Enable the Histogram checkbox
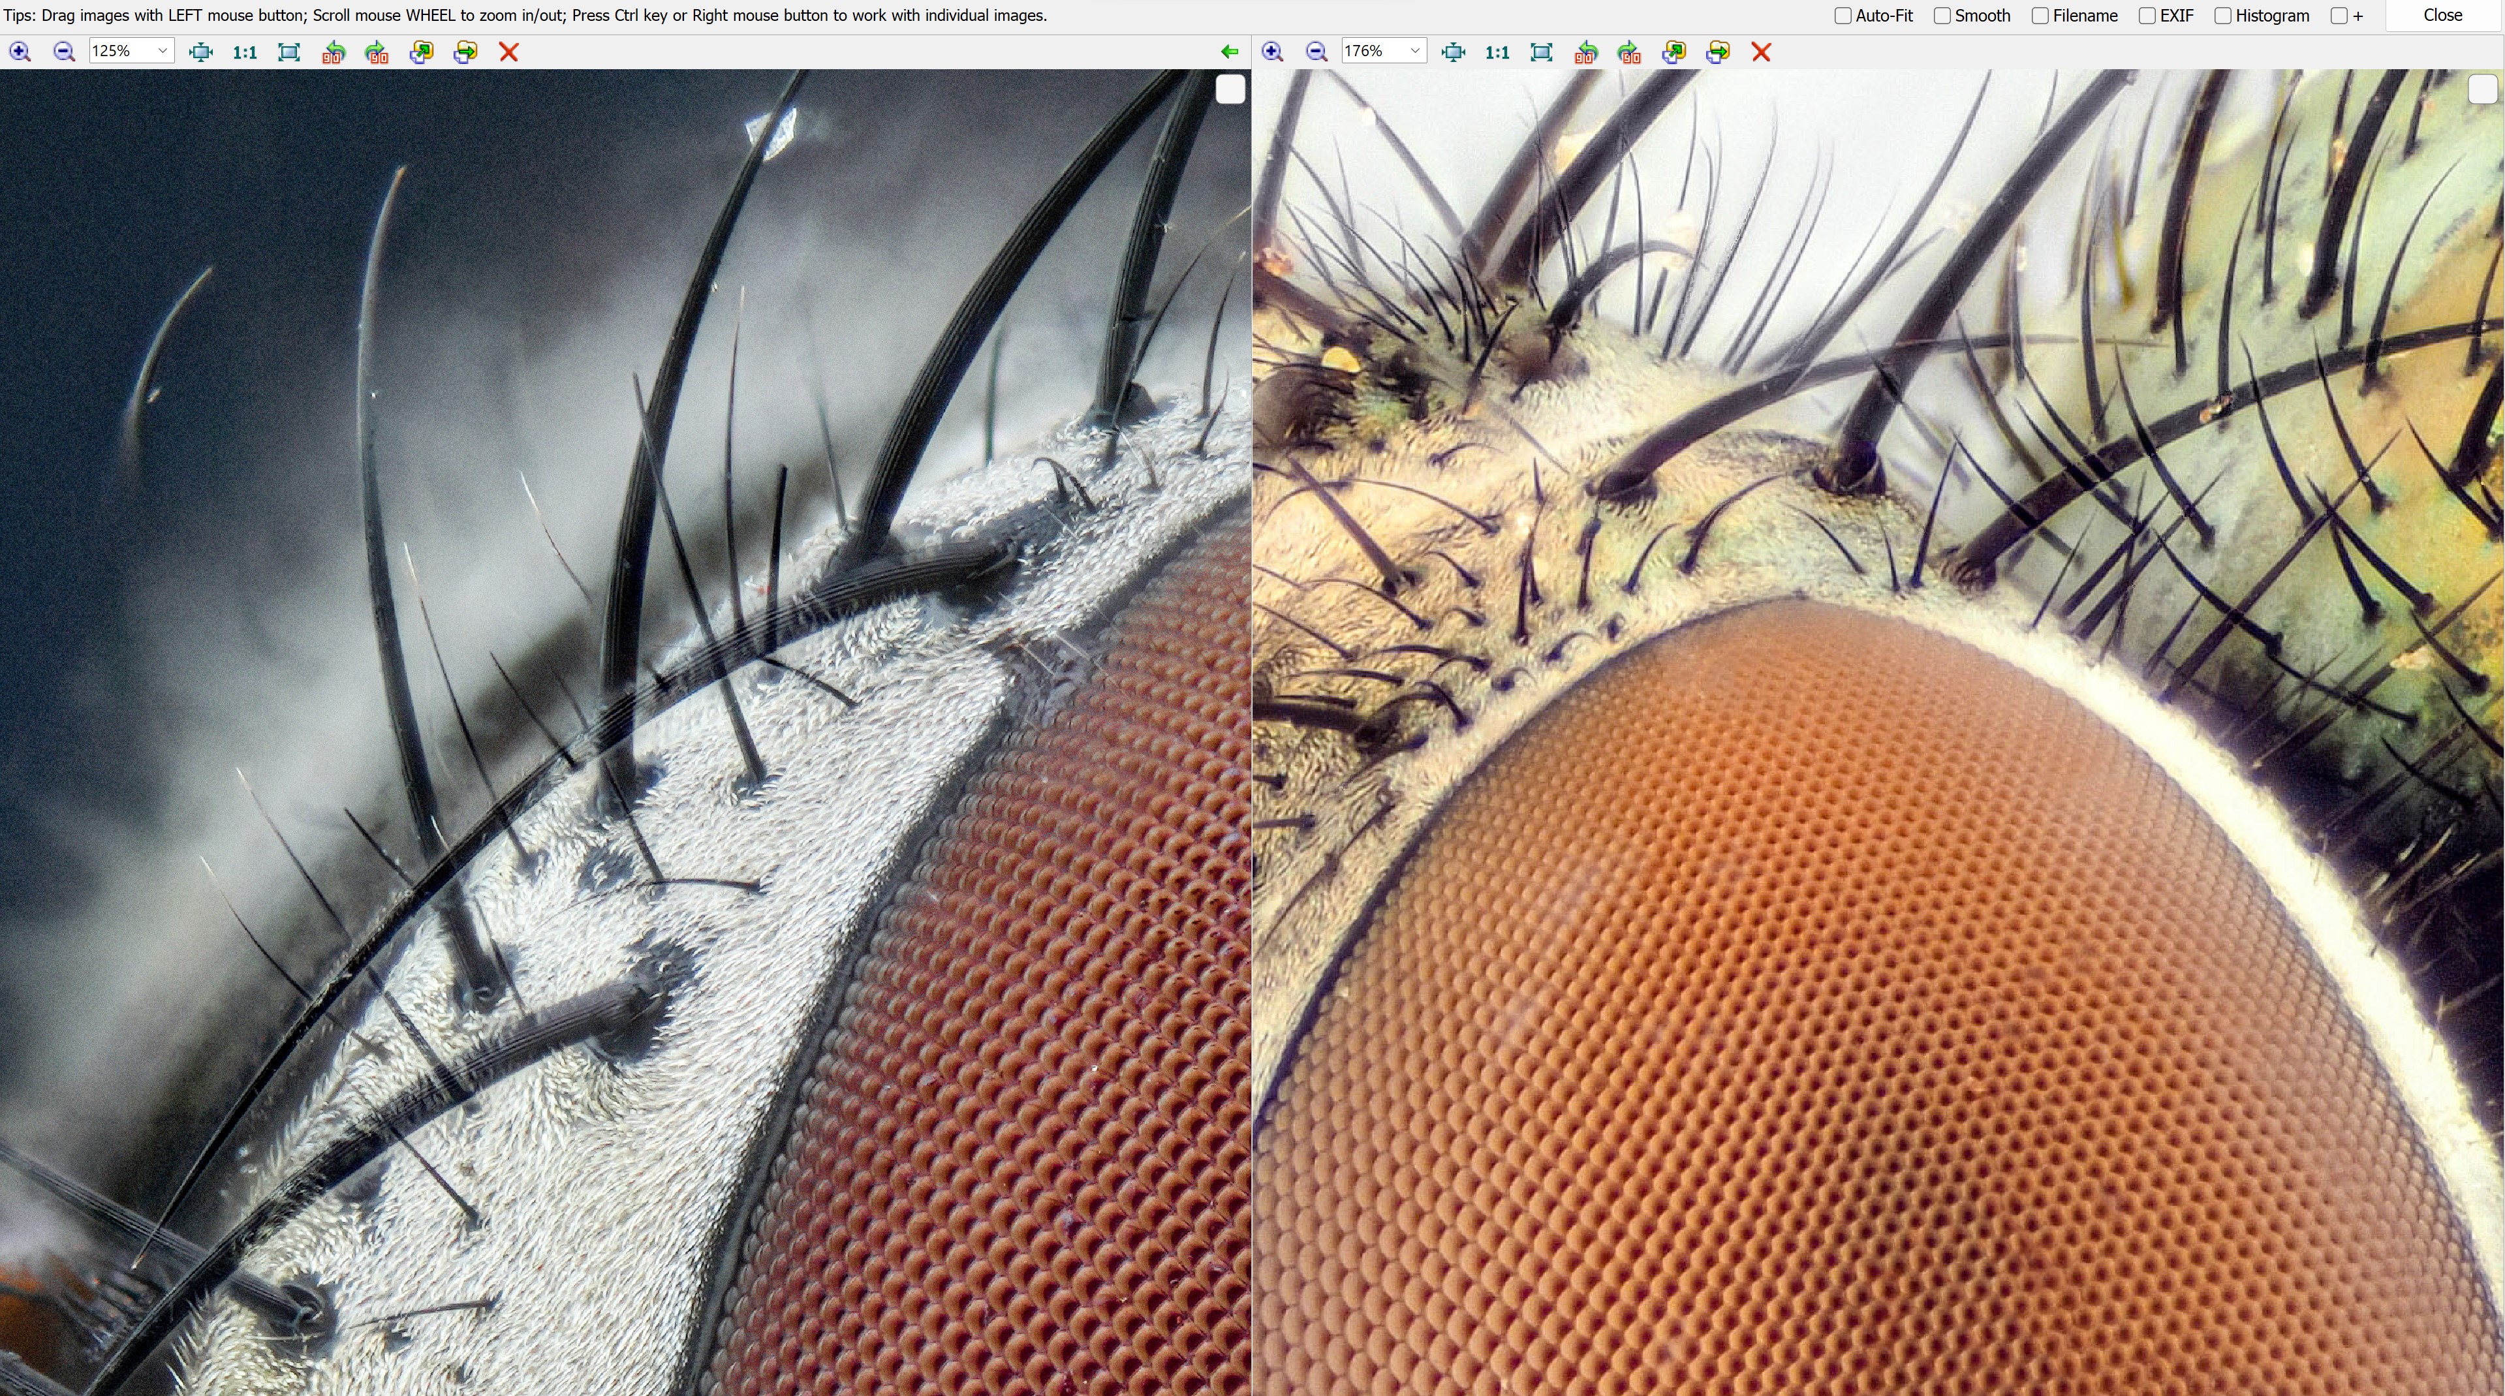The height and width of the screenshot is (1396, 2505). coord(2223,16)
